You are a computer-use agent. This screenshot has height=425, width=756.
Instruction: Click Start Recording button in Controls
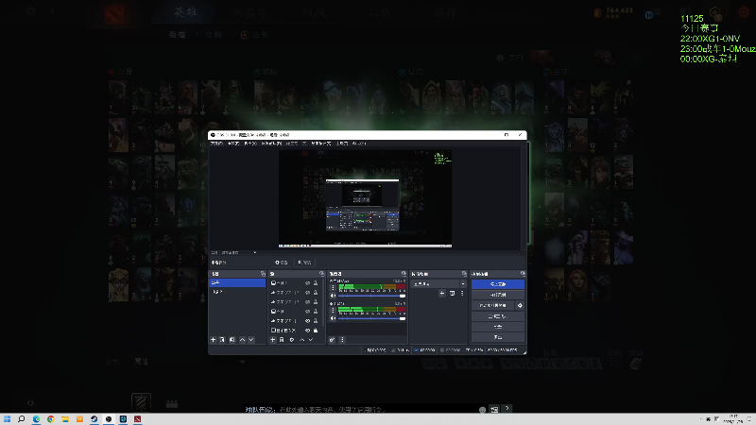[x=498, y=295]
